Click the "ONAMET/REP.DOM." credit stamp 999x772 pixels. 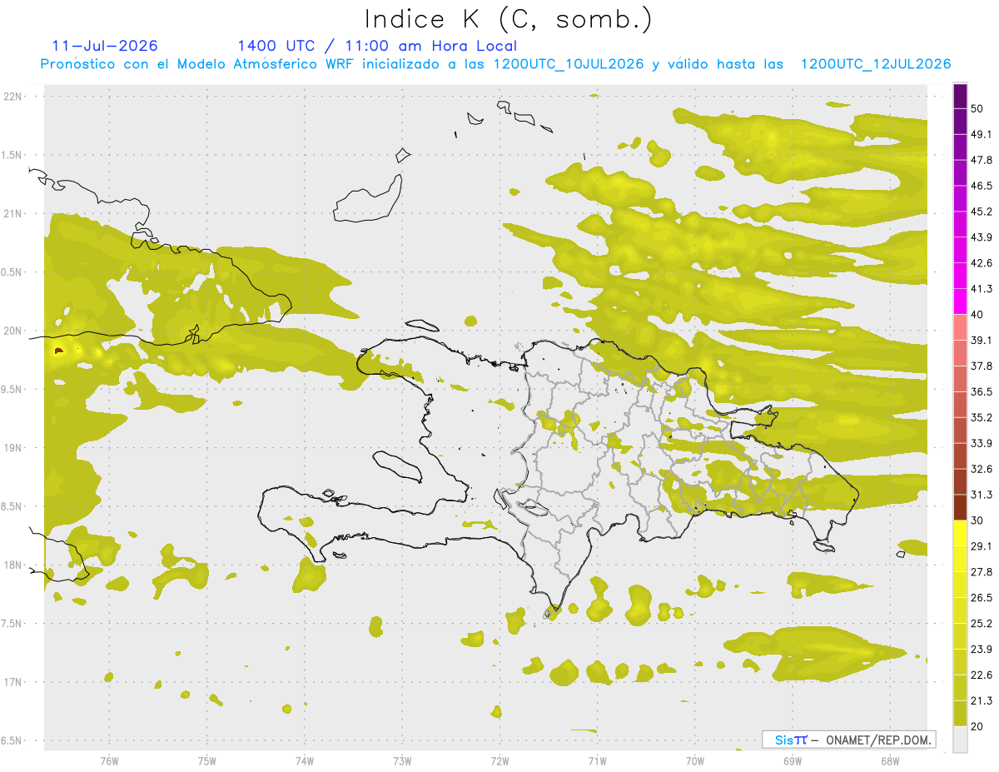click(878, 740)
